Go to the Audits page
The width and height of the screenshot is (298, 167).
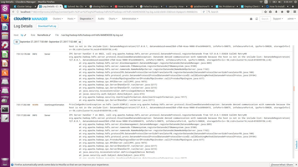click(101, 19)
